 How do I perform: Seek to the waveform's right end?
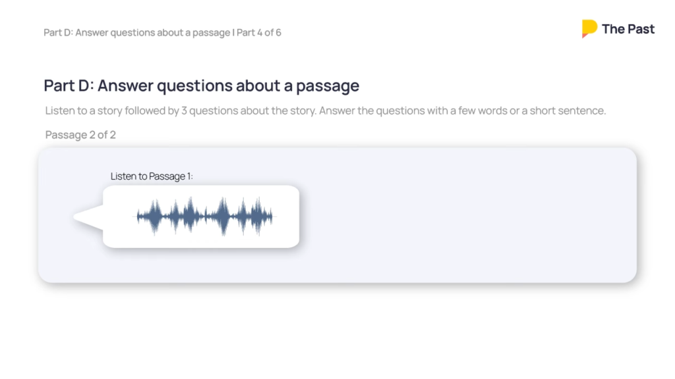(x=273, y=216)
